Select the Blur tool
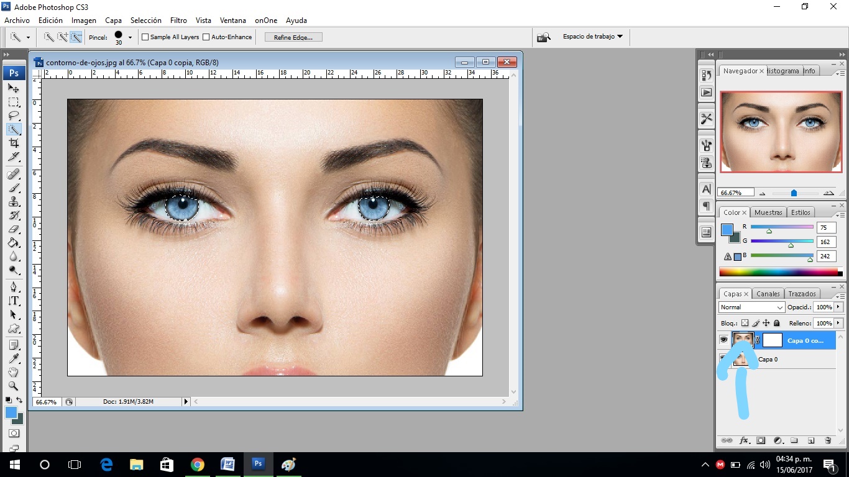 click(x=14, y=256)
